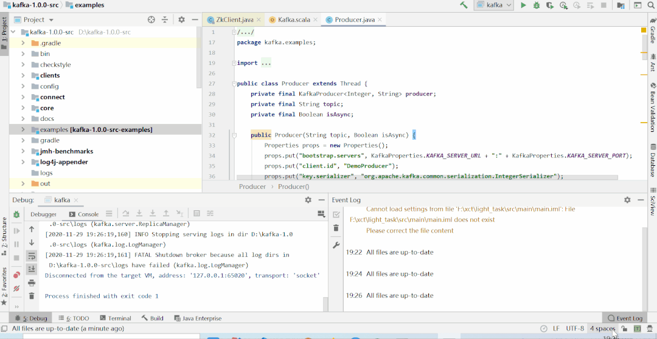The width and height of the screenshot is (657, 339).
Task: Click the Run Anything icon beside search
Action: click(x=638, y=5)
